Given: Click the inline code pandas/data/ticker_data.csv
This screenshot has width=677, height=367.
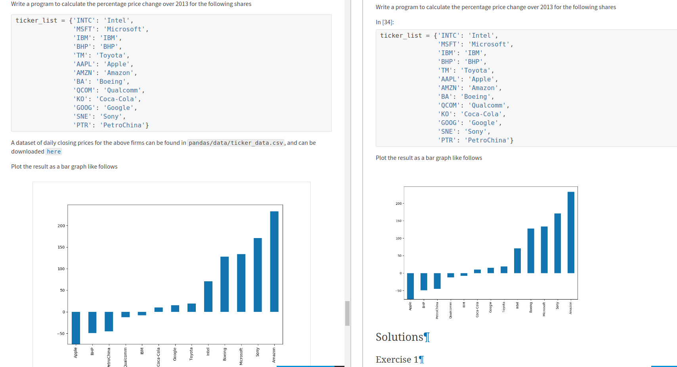Looking at the screenshot, I should click(236, 142).
